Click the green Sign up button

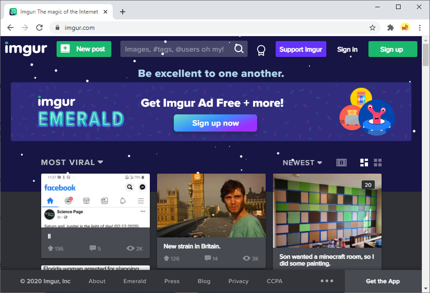[393, 49]
